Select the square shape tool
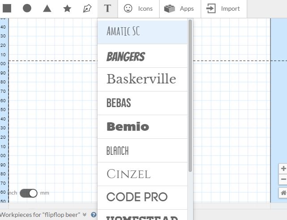Image resolution: width=287 pixels, height=220 pixels. click(7, 8)
